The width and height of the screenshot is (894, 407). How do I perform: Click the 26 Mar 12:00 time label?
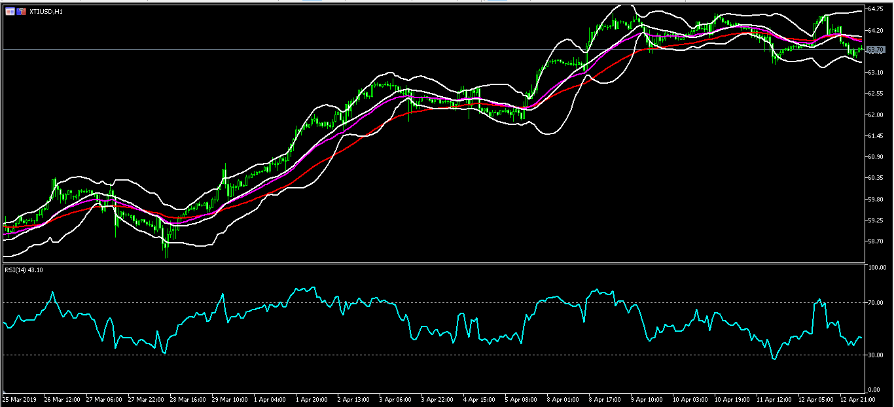tap(62, 398)
